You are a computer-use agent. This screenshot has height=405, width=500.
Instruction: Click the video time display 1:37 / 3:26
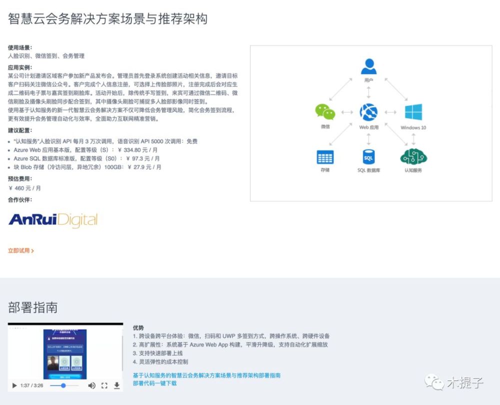(31, 386)
